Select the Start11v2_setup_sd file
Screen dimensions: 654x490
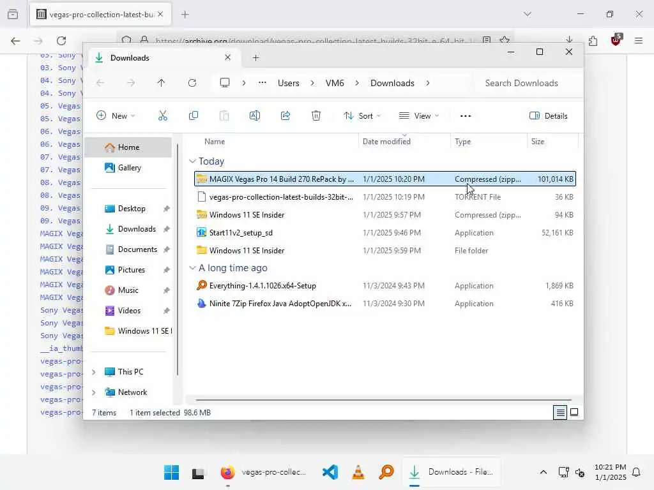click(x=385, y=232)
